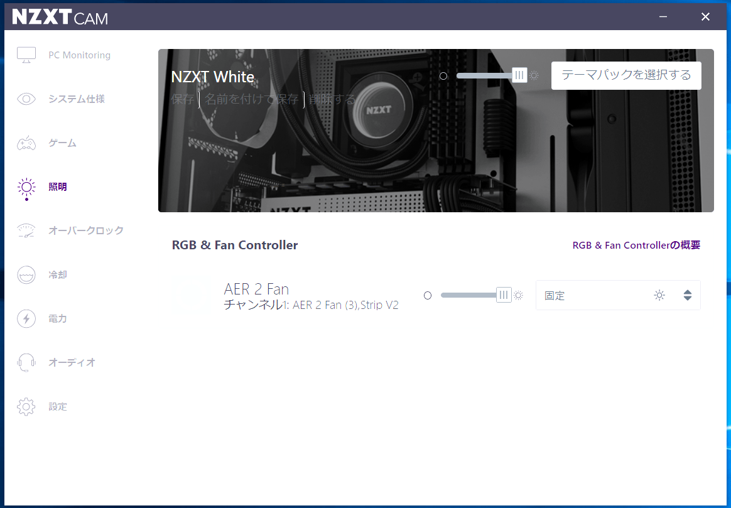Click the NZXT White brightness slider handle

click(519, 75)
